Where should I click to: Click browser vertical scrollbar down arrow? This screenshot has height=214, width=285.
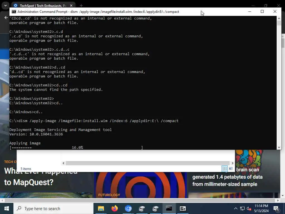pyautogui.click(x=283, y=195)
